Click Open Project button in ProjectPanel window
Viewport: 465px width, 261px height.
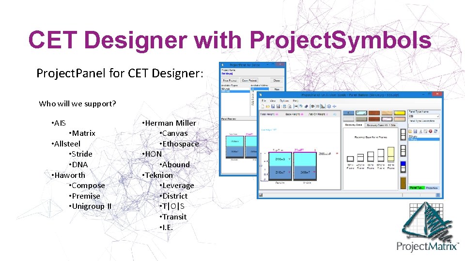[x=249, y=81]
